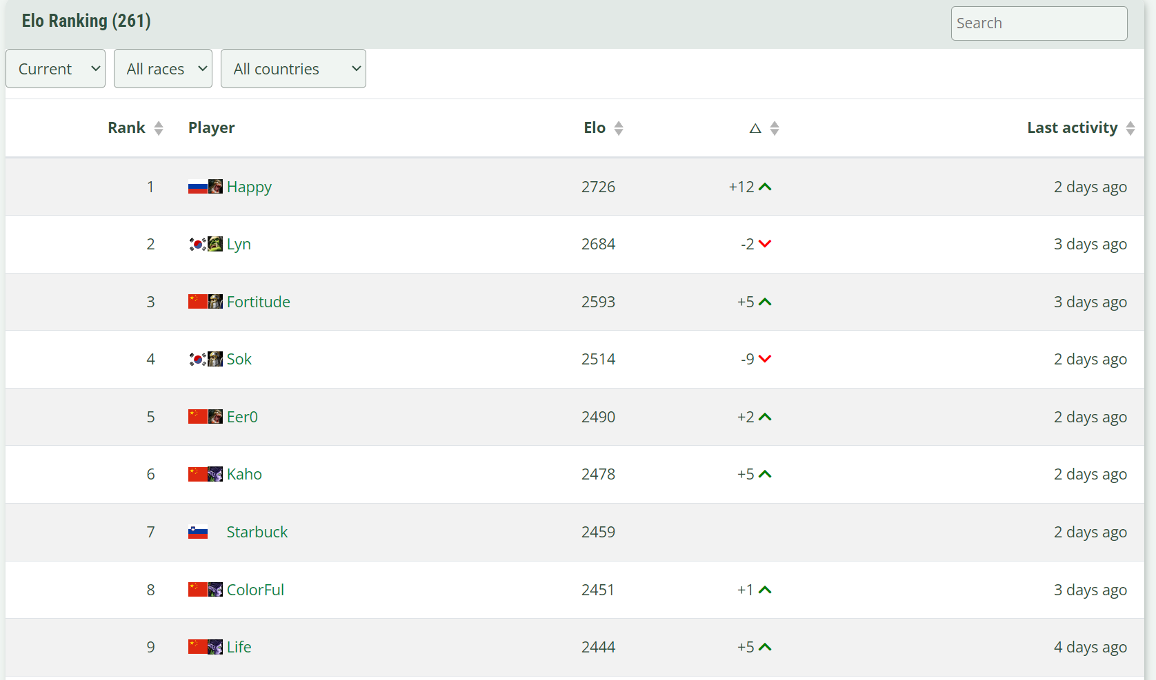Sort the table by Elo column
The height and width of the screenshot is (680, 1156).
[603, 128]
